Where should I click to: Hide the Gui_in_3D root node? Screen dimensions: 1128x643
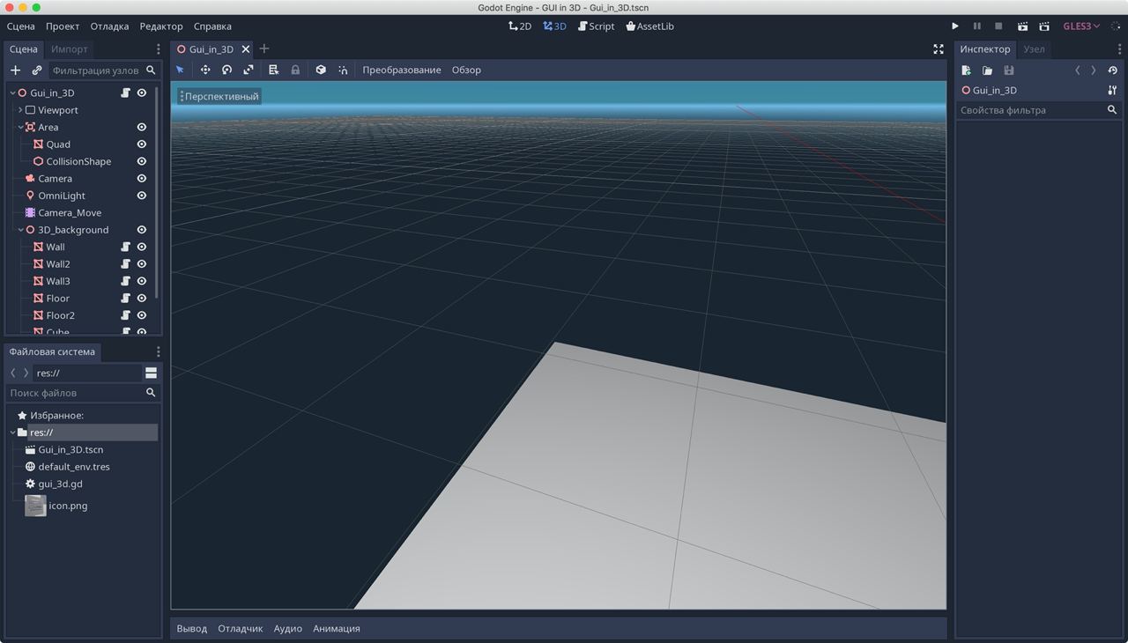141,92
